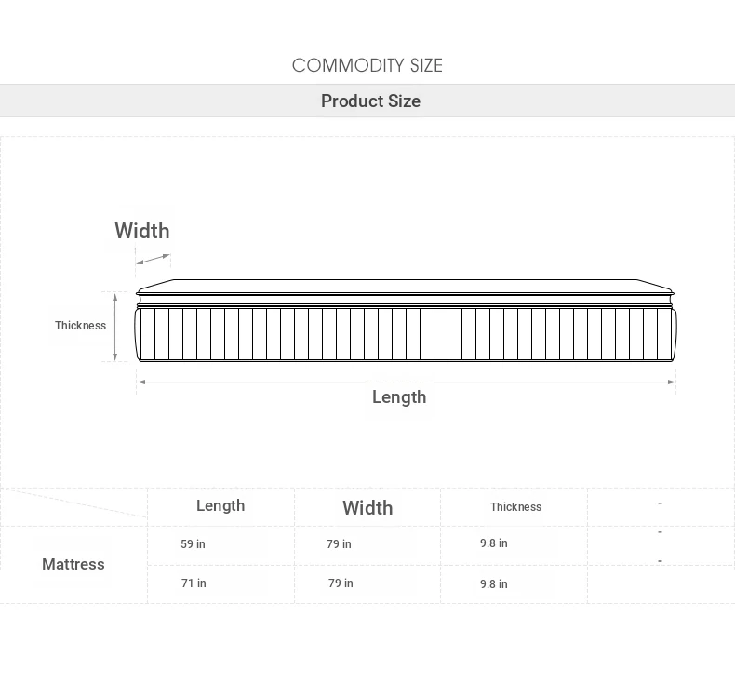
Task: Click the 71 in length cell
Action: pyautogui.click(x=194, y=583)
